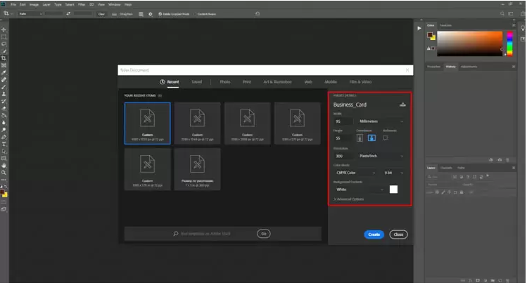Switch to the Channels tab

[446, 168]
